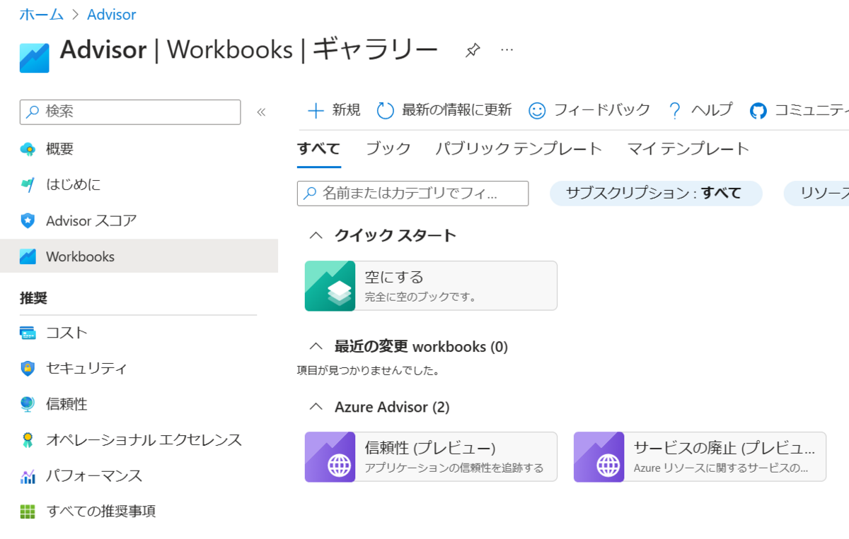Click the Workbooks chart icon in sidebar
The height and width of the screenshot is (539, 849).
(28, 256)
